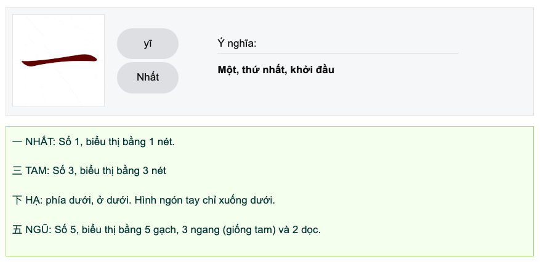Click the 下 character glyph in the list
540x262 pixels.
click(17, 200)
